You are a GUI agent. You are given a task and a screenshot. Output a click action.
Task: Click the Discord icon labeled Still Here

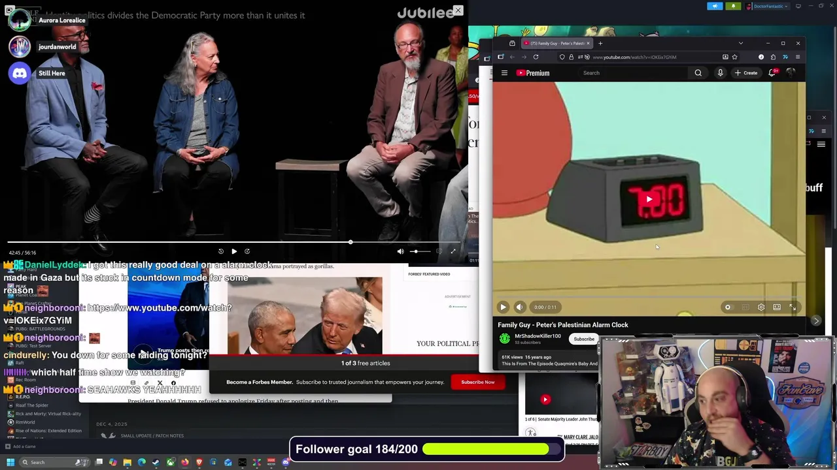point(20,73)
